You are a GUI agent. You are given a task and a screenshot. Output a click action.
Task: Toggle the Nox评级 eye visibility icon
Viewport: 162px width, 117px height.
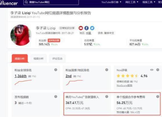tap(152, 70)
